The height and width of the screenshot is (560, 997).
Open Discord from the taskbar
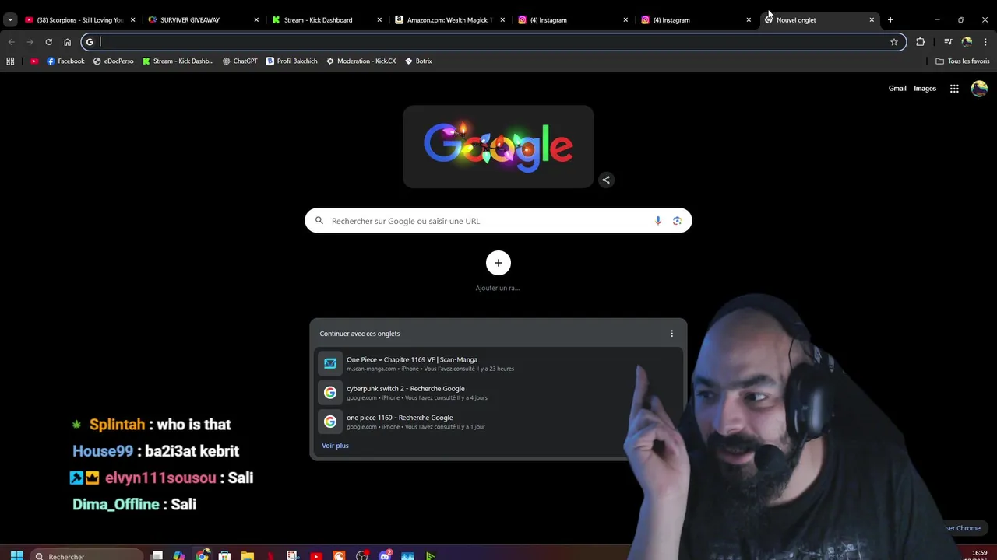coord(385,555)
